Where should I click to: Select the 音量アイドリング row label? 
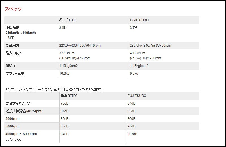18,104
